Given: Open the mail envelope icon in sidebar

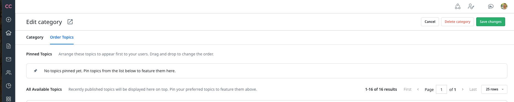Looking at the screenshot, I should click(9, 59).
